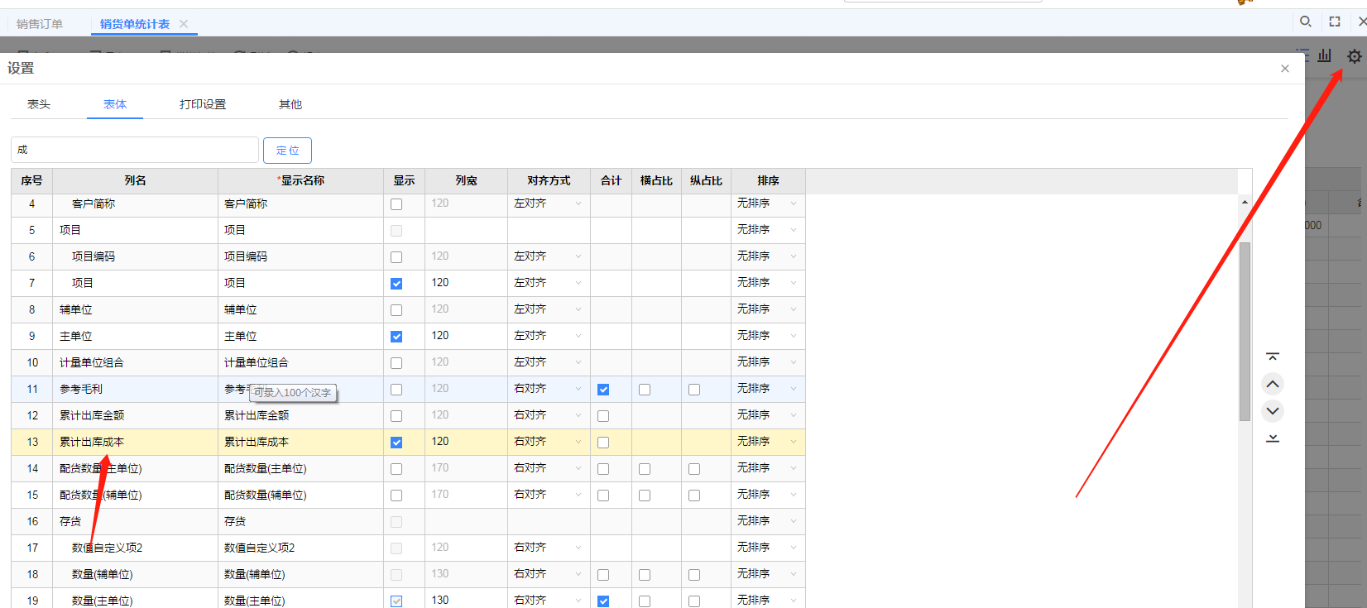
Task: Check 显示 for 配货数量(主单位) row
Action: 396,469
